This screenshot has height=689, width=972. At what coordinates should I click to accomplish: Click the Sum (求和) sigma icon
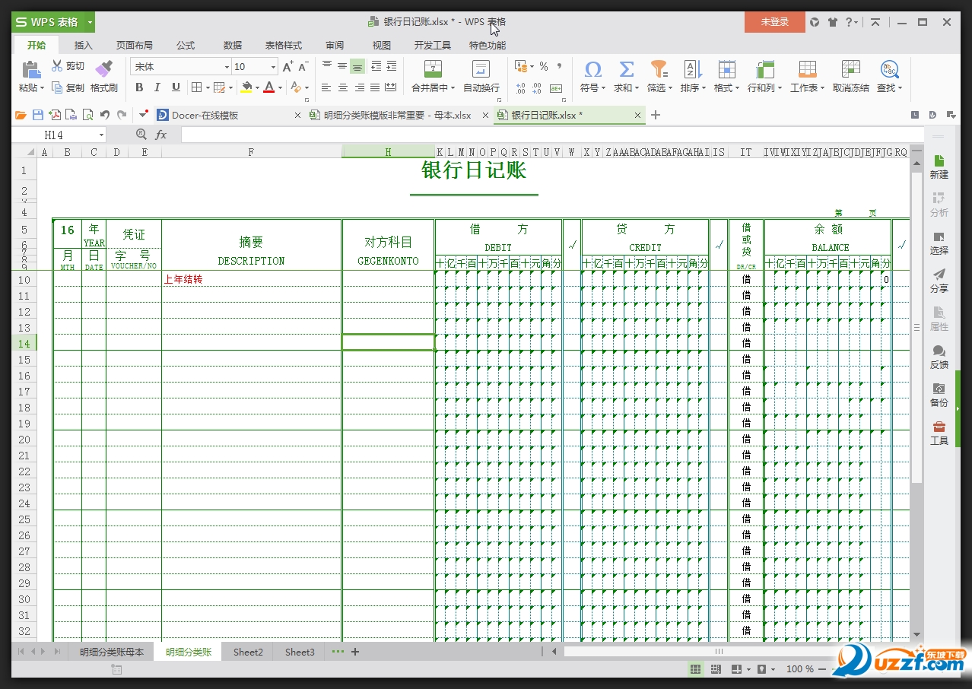click(626, 70)
